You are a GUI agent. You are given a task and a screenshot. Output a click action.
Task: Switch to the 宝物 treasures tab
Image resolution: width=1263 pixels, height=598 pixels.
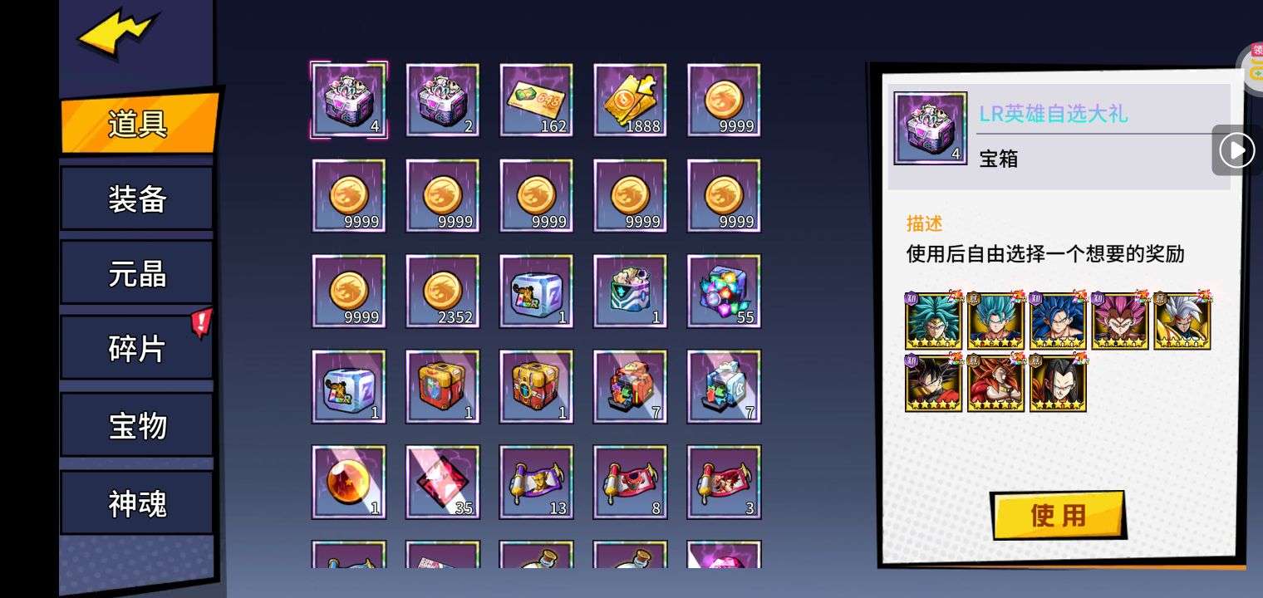click(x=137, y=425)
